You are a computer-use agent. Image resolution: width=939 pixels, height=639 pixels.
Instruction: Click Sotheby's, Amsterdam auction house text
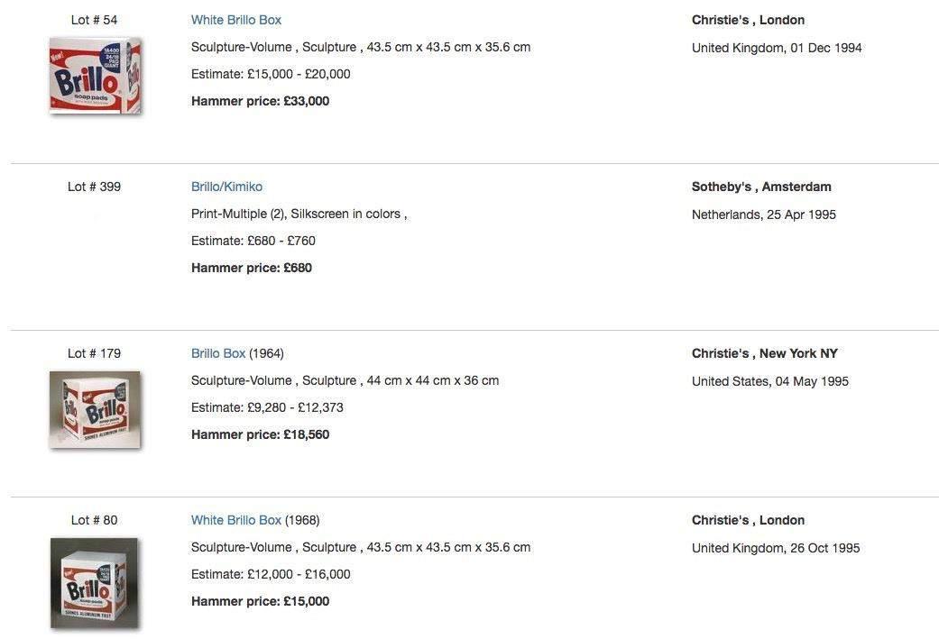761,187
